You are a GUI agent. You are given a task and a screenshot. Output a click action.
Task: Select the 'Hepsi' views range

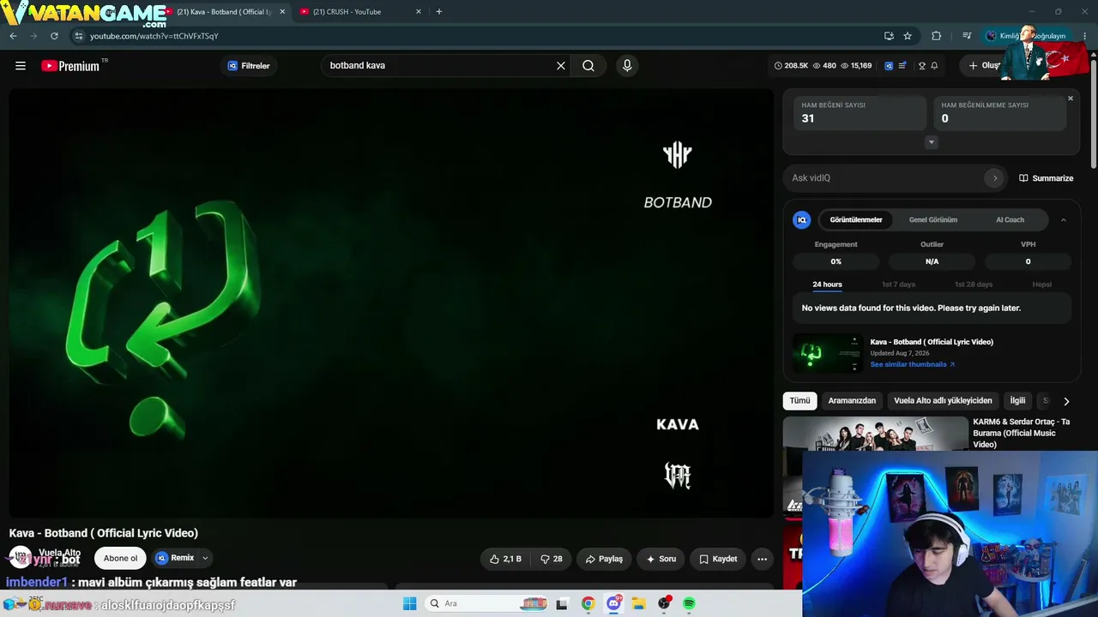point(1041,285)
